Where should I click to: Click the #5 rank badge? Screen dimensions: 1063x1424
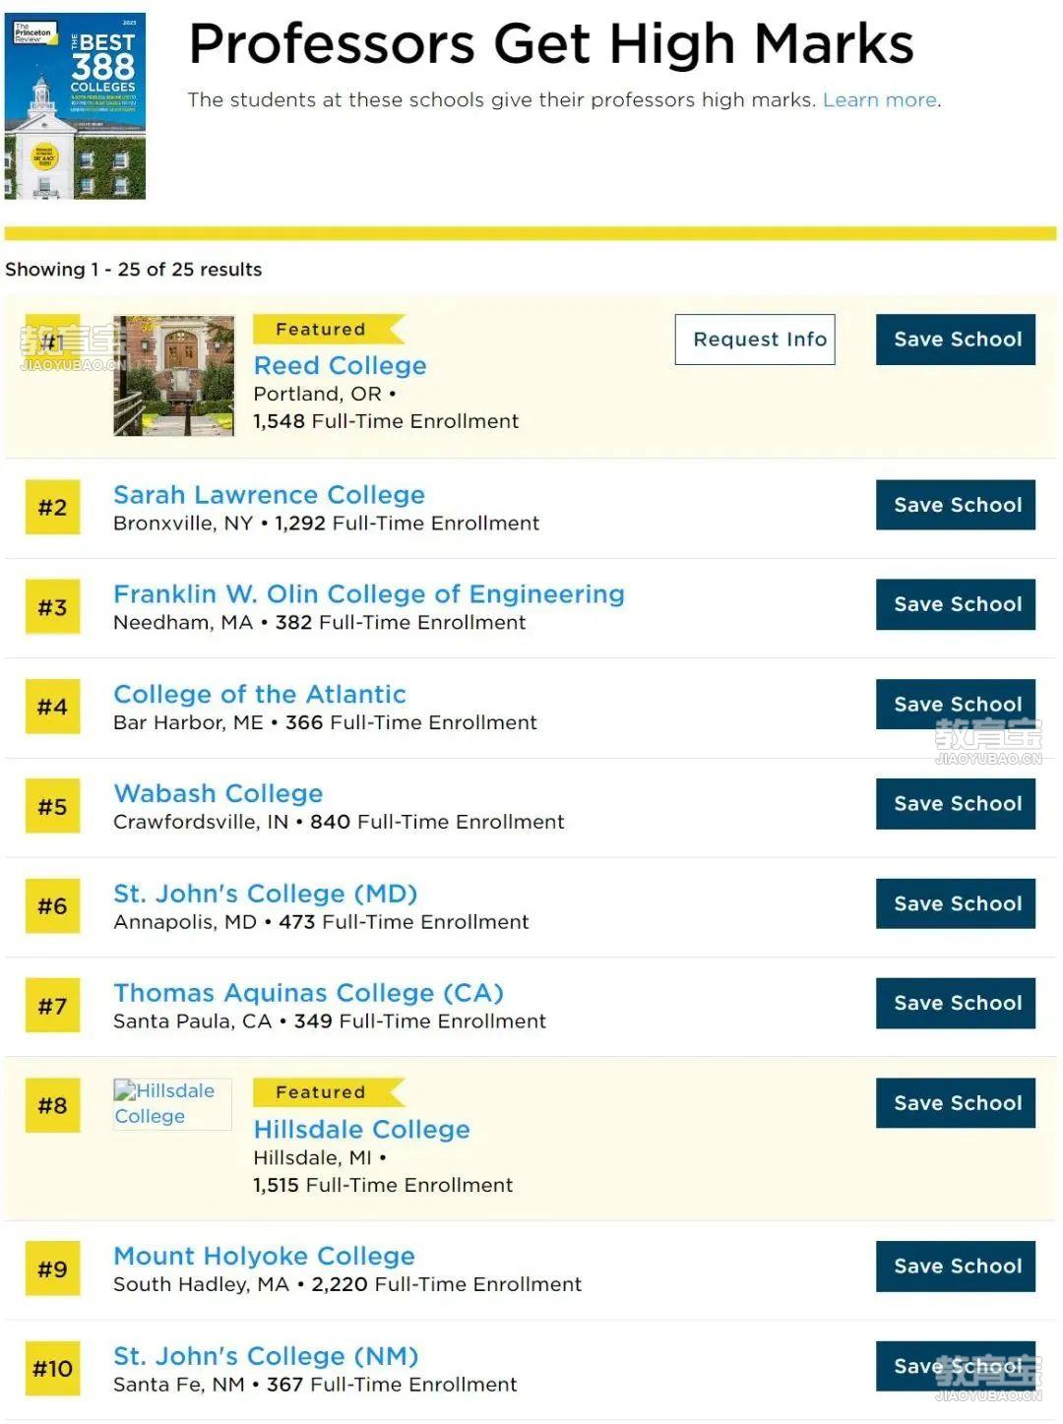pos(52,807)
